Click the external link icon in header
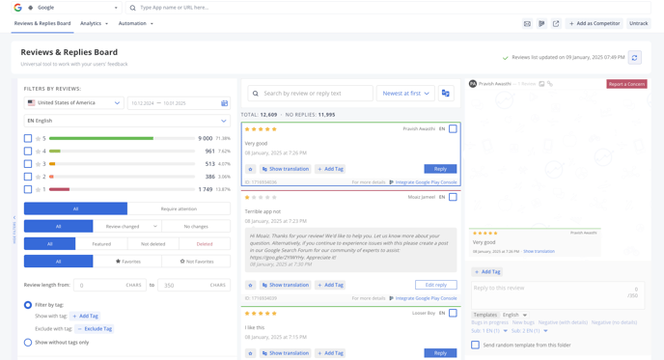The height and width of the screenshot is (360, 664). pos(556,24)
